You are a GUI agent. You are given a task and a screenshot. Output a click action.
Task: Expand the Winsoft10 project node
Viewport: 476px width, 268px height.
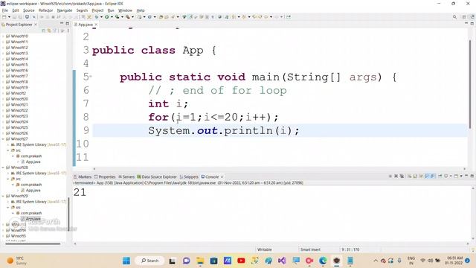click(x=3, y=36)
